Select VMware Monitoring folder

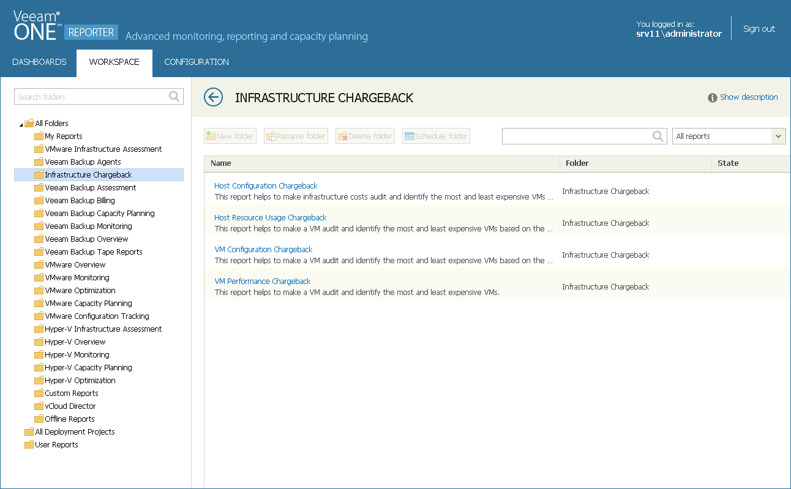(77, 277)
